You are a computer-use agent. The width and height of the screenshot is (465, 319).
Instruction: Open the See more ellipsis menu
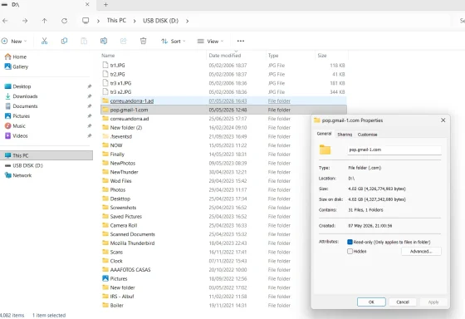[x=241, y=41]
